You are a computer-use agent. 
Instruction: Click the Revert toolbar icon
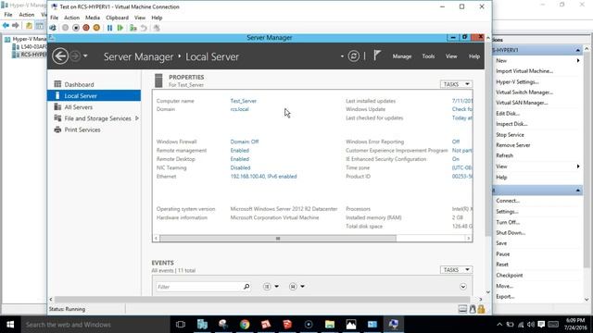pos(144,28)
